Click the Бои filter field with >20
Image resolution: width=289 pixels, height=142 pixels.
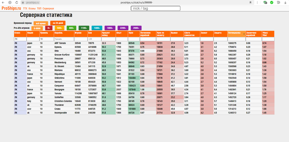click(94, 39)
